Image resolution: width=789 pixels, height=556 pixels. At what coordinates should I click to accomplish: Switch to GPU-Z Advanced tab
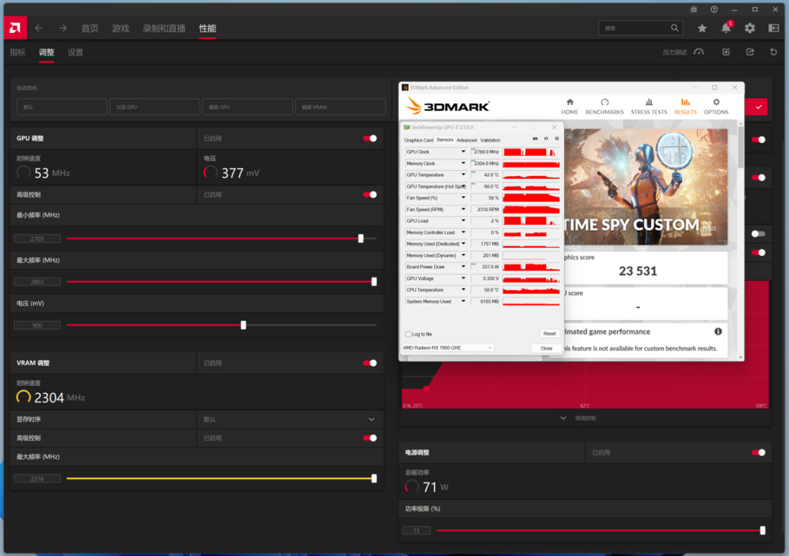(x=466, y=140)
